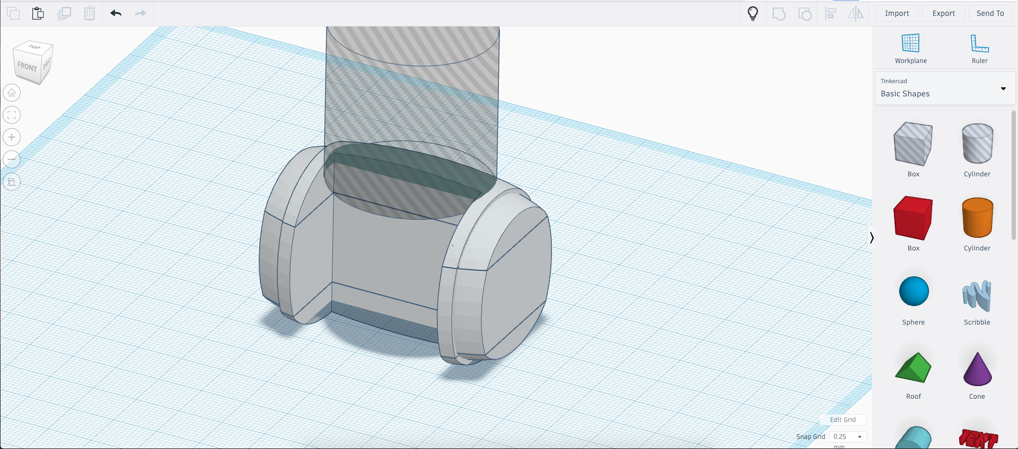Click the Paste clipboard icon
Viewport: 1018px width, 449px height.
point(38,13)
